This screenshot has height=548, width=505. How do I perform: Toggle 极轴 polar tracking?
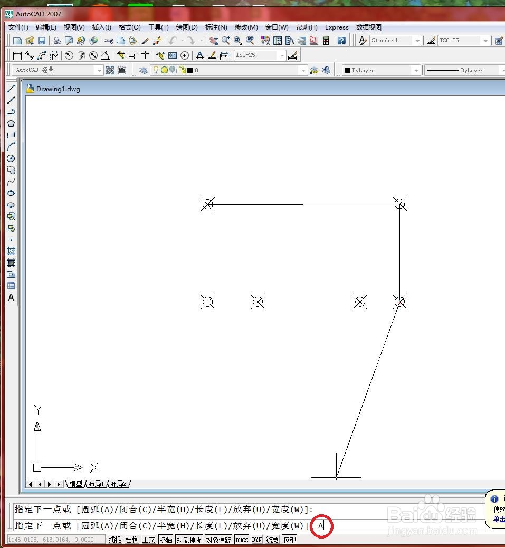pos(166,540)
